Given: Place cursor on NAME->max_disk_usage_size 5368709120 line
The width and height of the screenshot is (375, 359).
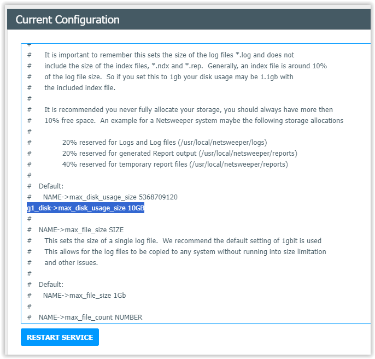Looking at the screenshot, I should (102, 197).
